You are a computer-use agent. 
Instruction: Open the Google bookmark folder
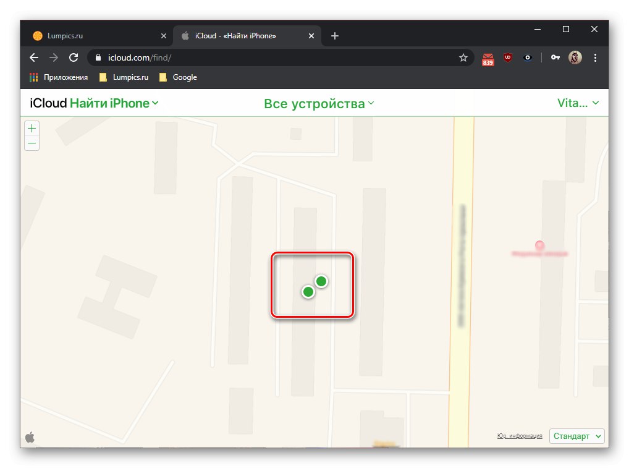click(x=178, y=77)
